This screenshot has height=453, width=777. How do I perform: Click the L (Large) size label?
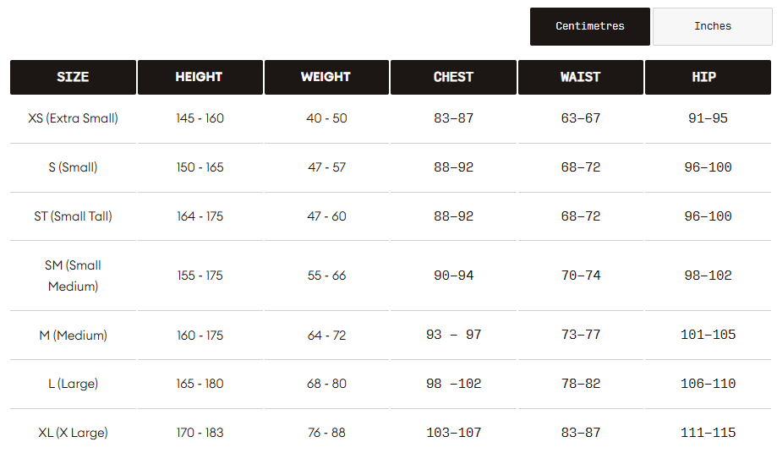coord(73,384)
